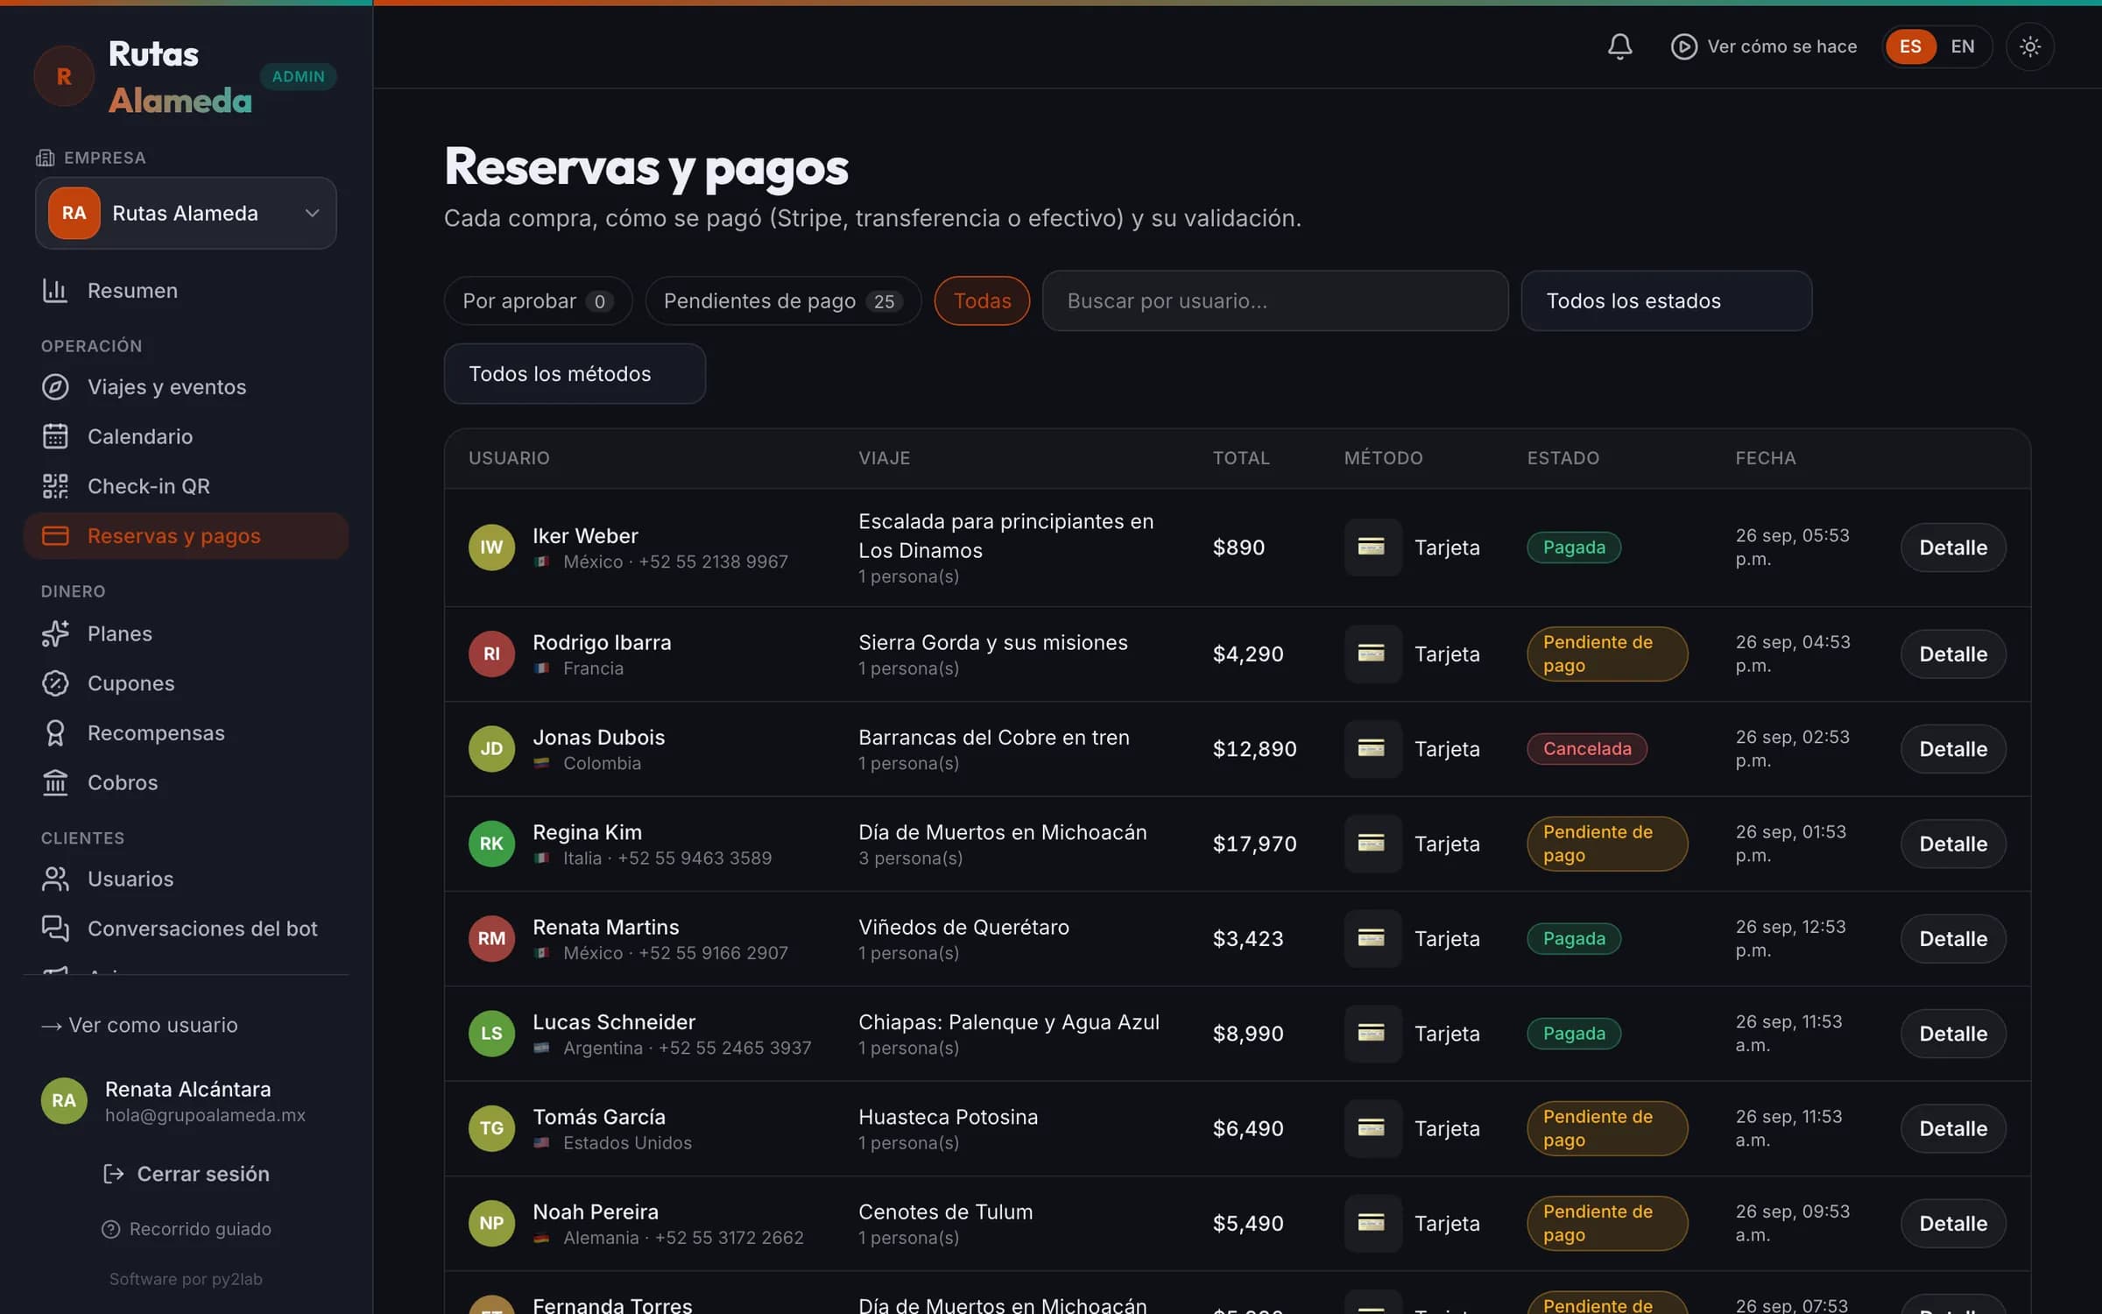Click the RA avatar of Renata Alcántara
This screenshot has width=2102, height=1314.
(64, 1101)
